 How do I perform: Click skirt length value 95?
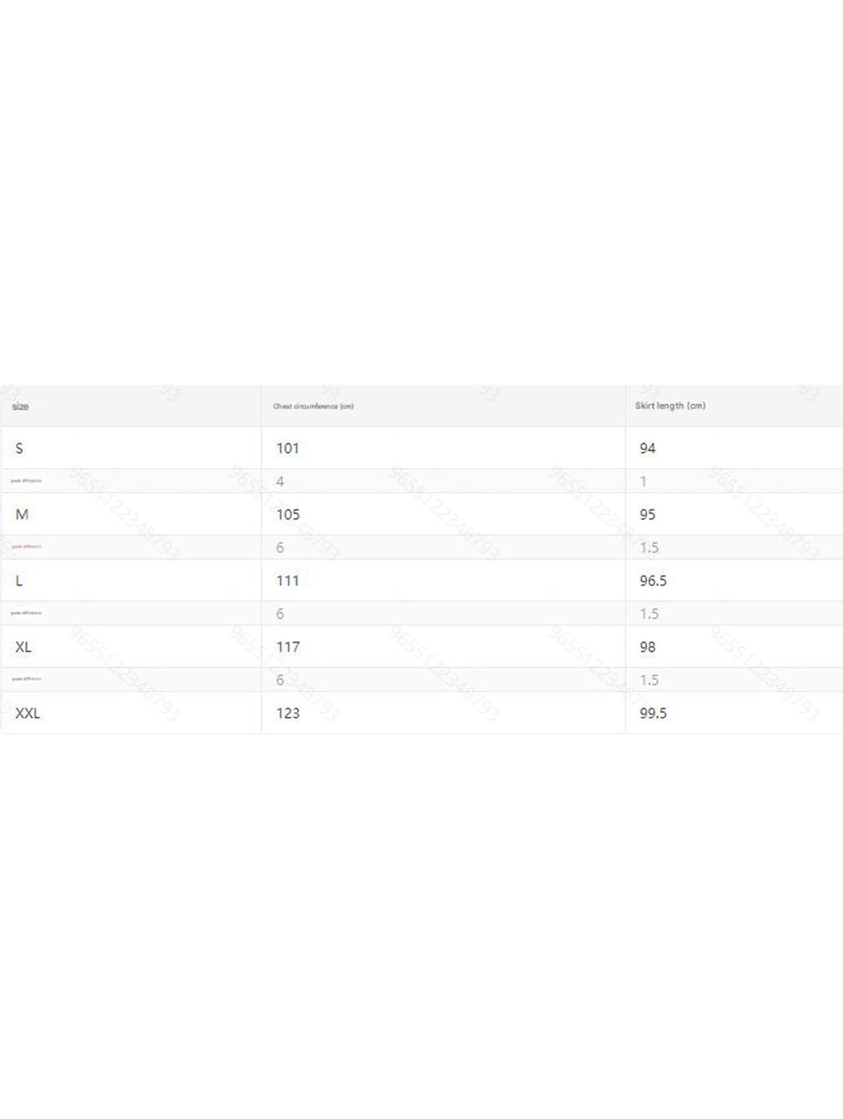pyautogui.click(x=648, y=514)
